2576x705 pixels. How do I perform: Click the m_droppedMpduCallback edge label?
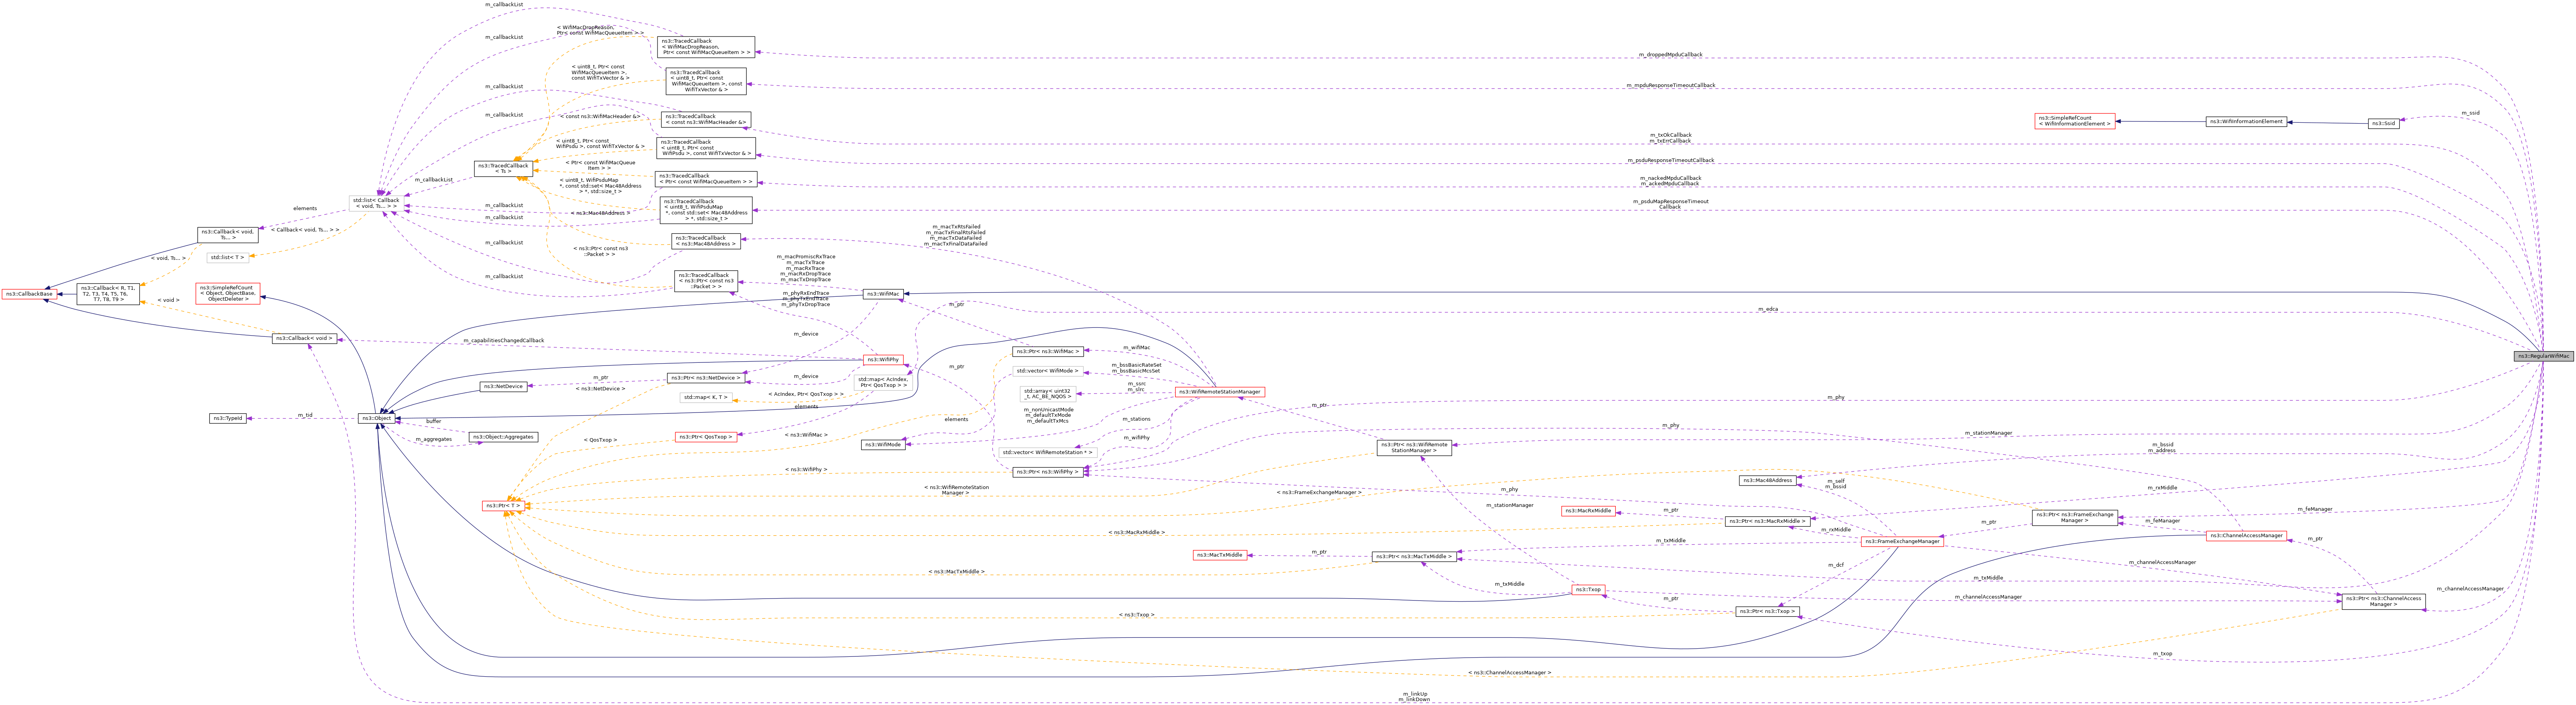tap(1670, 55)
